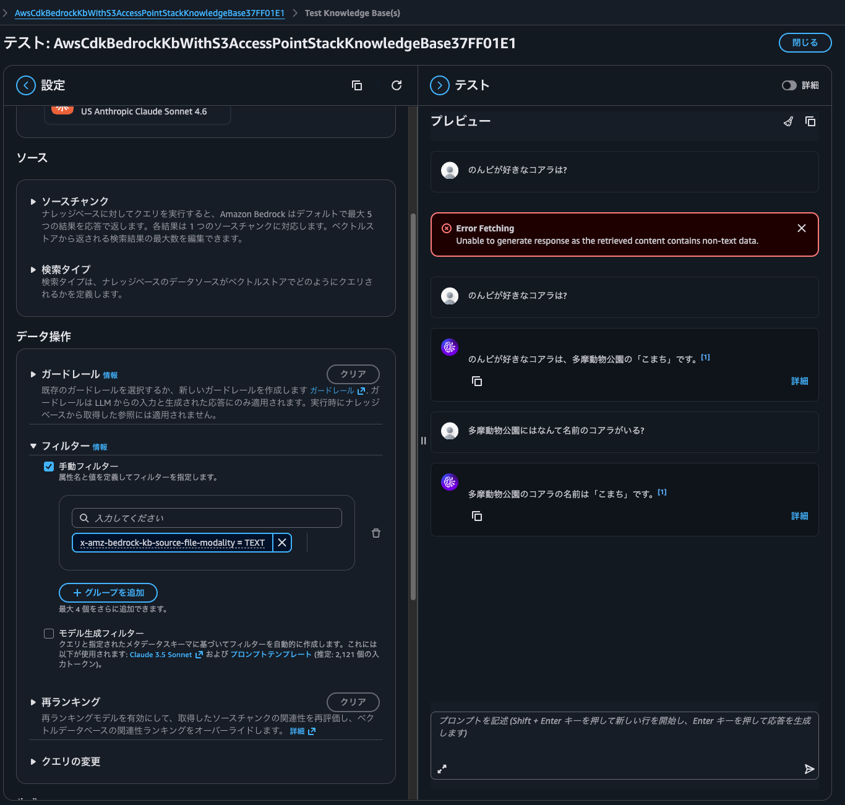Screen dimensions: 845x805
Task: Dismiss the Error Fetching alert
Action: click(x=802, y=228)
